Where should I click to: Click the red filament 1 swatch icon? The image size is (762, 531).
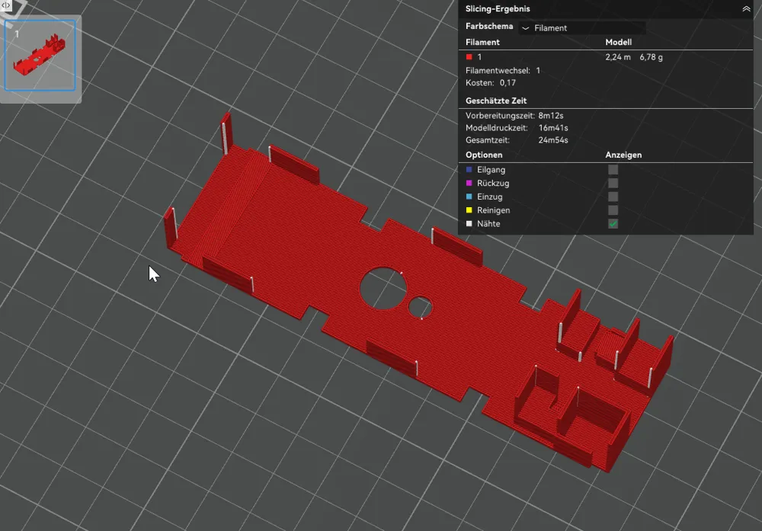[x=469, y=56]
